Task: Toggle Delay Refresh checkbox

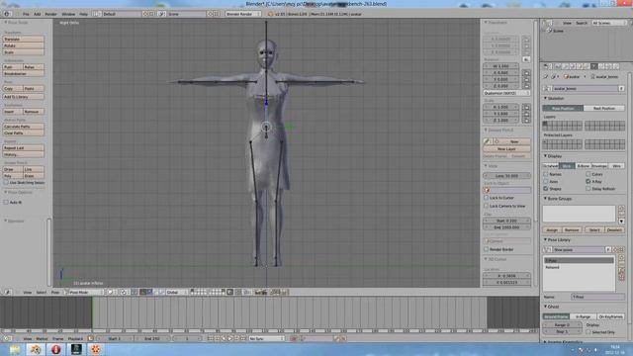Action: click(588, 189)
